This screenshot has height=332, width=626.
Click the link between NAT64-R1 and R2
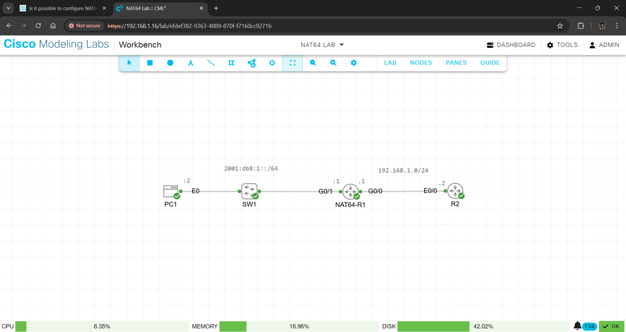pyautogui.click(x=403, y=191)
